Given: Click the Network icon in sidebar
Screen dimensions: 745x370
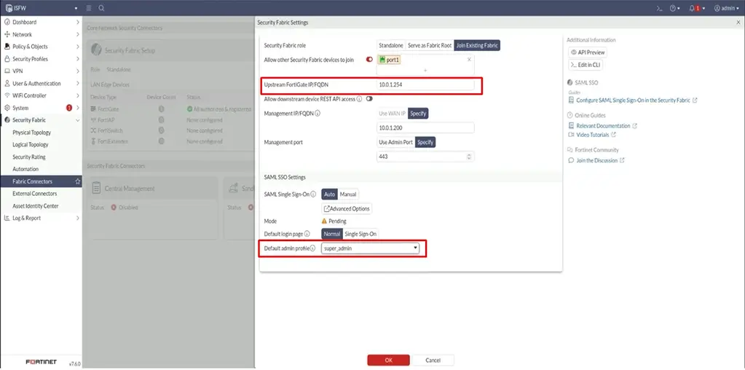Looking at the screenshot, I should [x=7, y=34].
